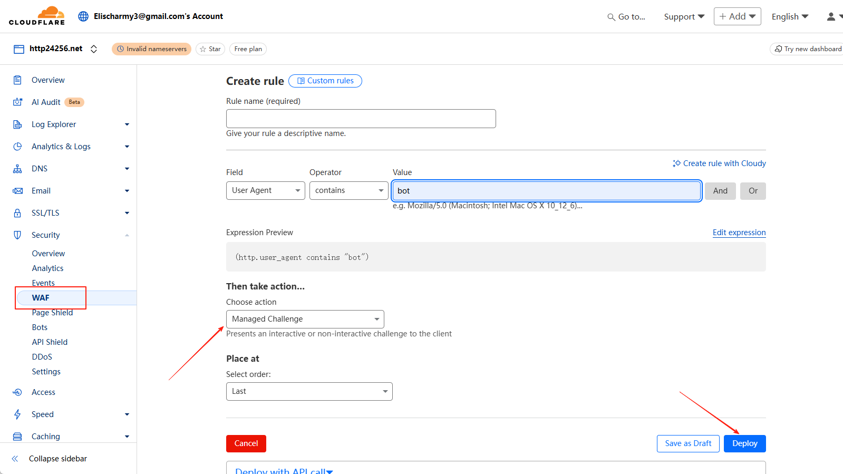Image resolution: width=843 pixels, height=474 pixels.
Task: Open Security Overview submenu item
Action: click(x=49, y=254)
